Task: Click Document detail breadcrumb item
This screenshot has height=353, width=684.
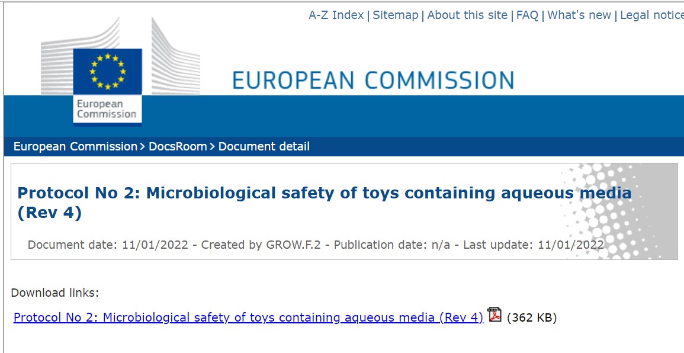Action: point(264,146)
